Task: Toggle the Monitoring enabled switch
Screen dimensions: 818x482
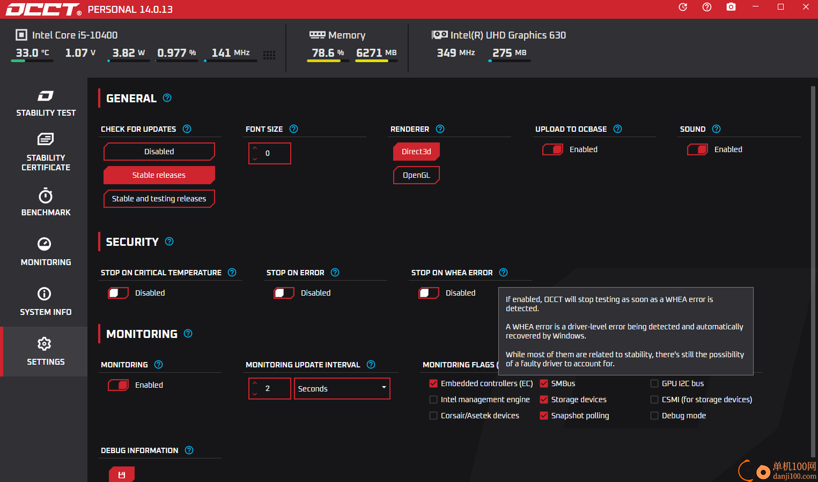Action: point(118,385)
